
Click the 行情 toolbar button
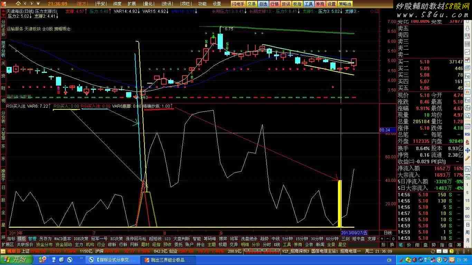275,4
